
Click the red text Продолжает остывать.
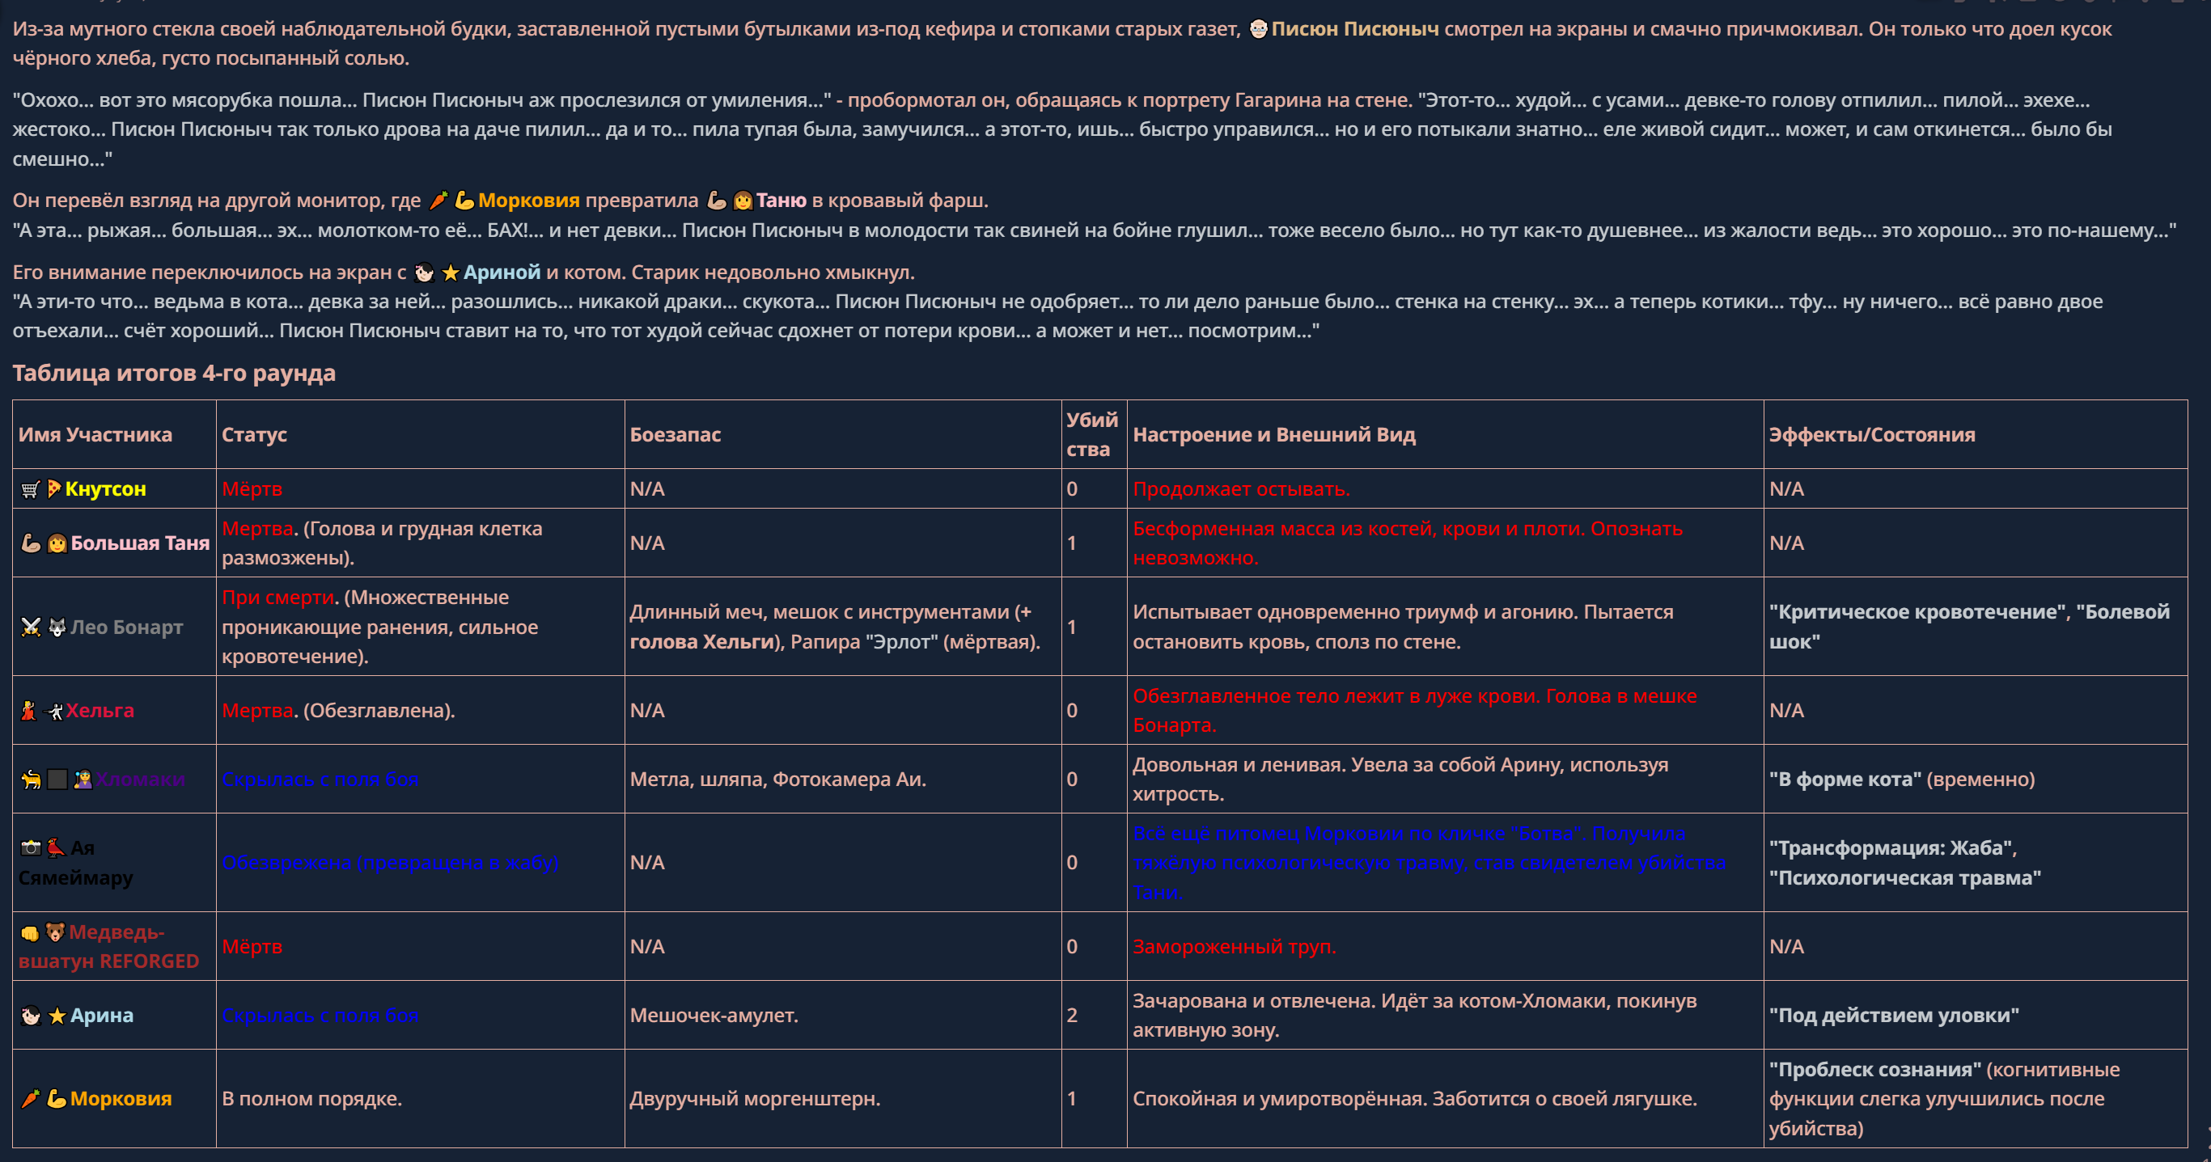1241,489
